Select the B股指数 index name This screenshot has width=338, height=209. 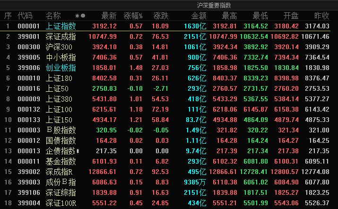coord(61,130)
